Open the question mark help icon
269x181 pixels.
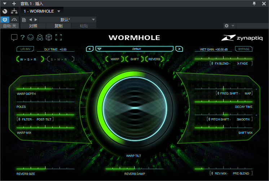point(22,37)
